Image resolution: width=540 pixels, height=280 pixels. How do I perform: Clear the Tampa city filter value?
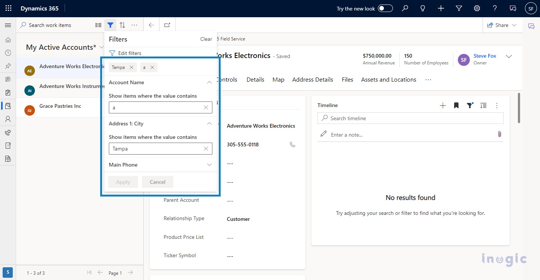206,149
